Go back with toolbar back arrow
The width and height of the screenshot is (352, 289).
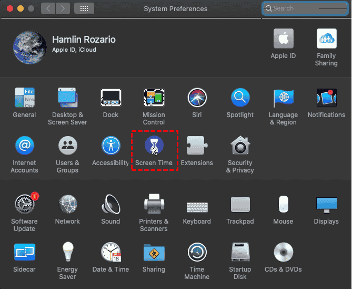(x=48, y=8)
